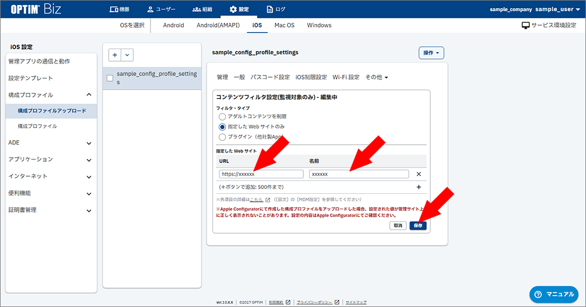Switch to the Android OS tab
This screenshot has width=586, height=307.
(x=173, y=25)
